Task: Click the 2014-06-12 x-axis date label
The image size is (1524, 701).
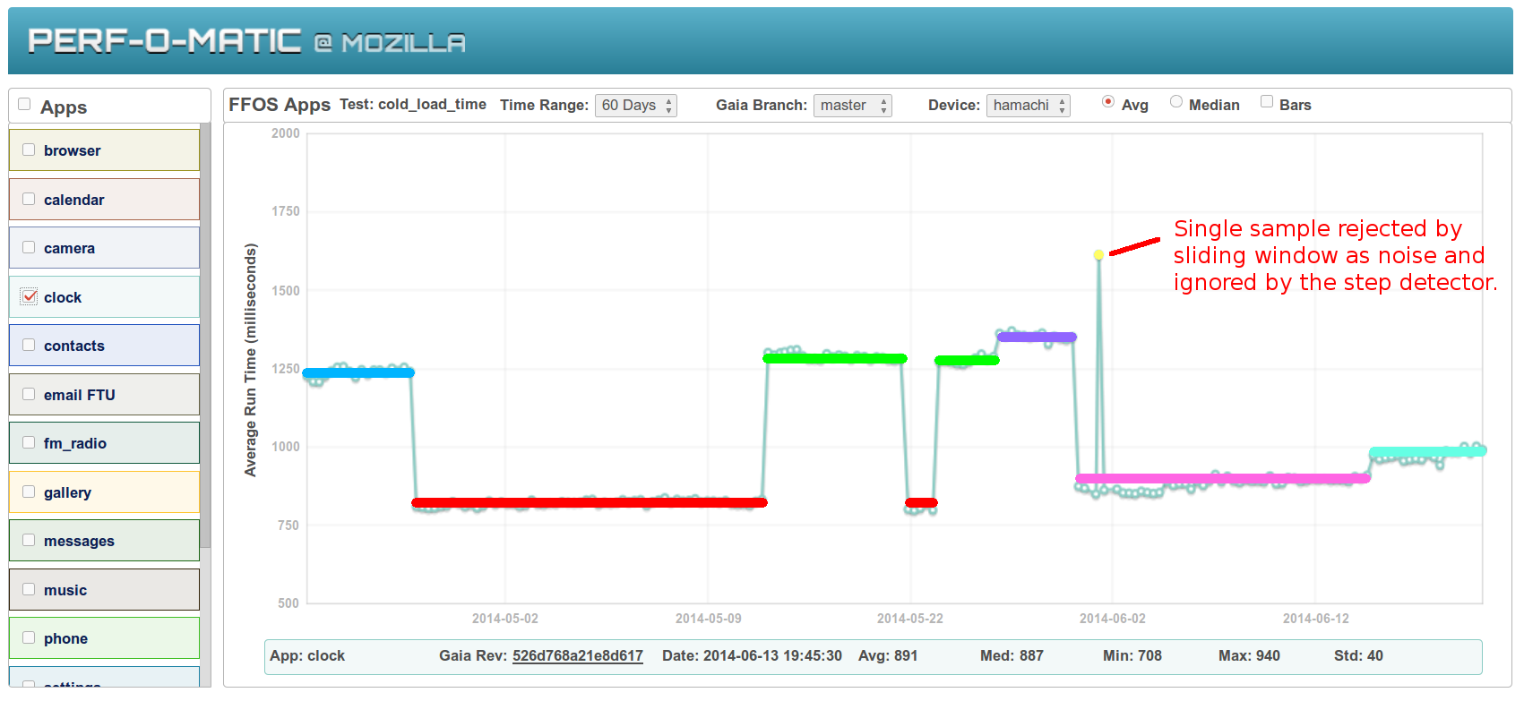Action: tap(1316, 619)
